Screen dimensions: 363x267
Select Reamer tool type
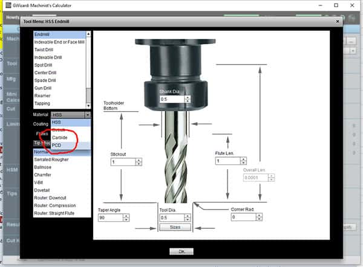point(59,95)
